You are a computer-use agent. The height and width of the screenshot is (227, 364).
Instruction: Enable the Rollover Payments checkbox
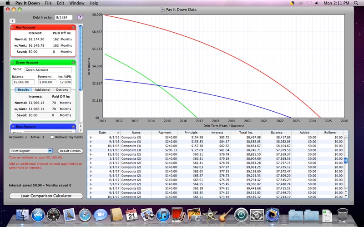(52, 137)
